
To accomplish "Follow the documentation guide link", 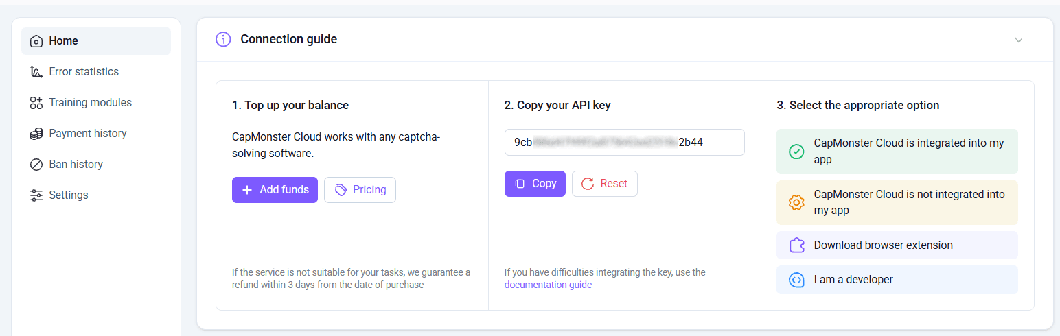I will (548, 285).
